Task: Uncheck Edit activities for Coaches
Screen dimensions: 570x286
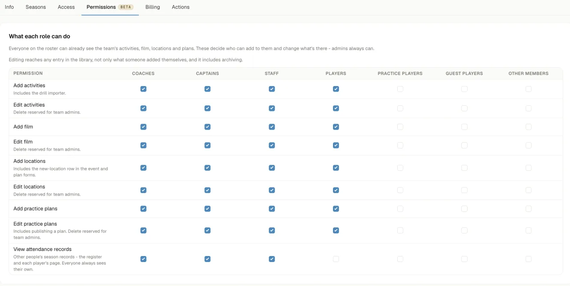Action: (x=143, y=108)
